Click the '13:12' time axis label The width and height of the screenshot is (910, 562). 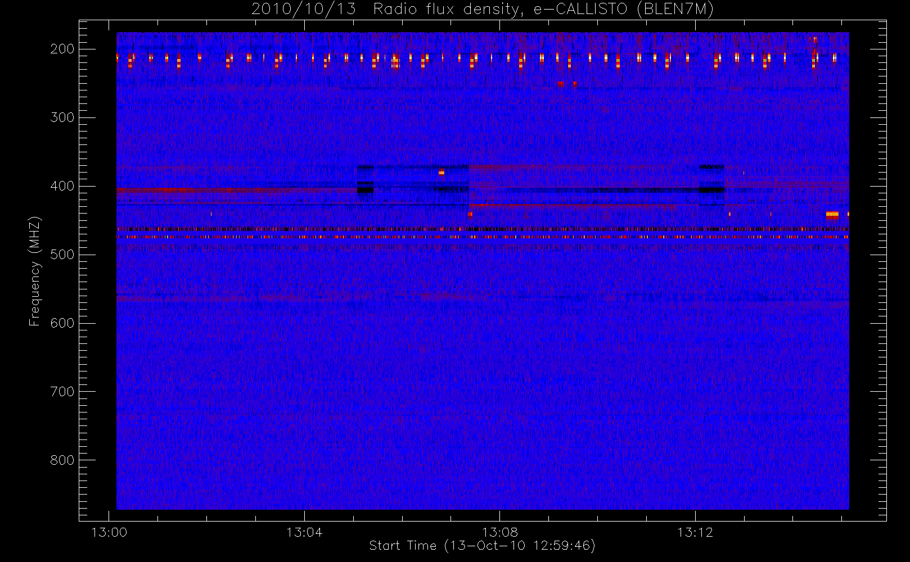point(695,532)
